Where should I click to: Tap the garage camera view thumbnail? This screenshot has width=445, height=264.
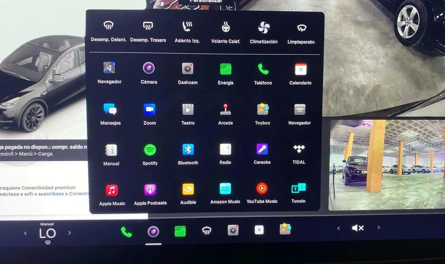click(x=386, y=165)
